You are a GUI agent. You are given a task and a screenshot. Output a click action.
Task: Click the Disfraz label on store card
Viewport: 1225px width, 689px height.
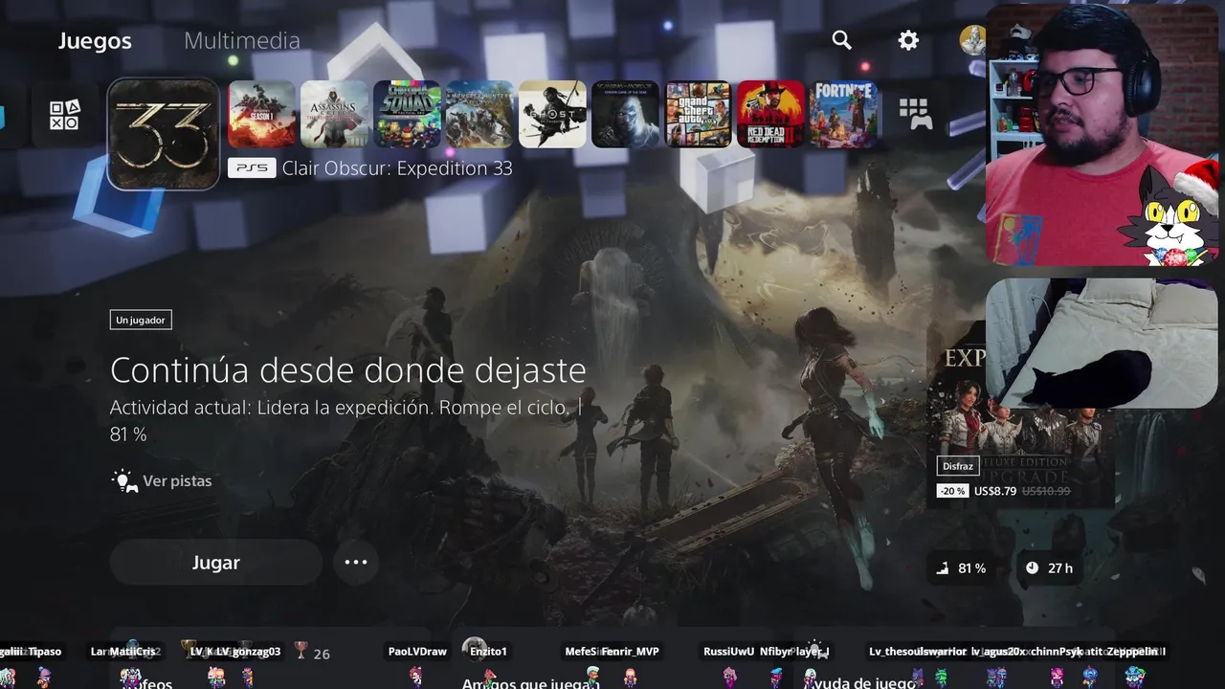[957, 466]
